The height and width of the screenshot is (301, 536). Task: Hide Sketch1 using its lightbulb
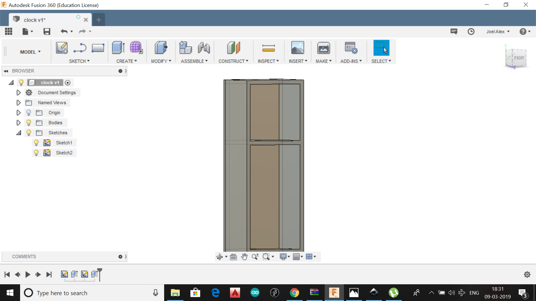[36, 143]
